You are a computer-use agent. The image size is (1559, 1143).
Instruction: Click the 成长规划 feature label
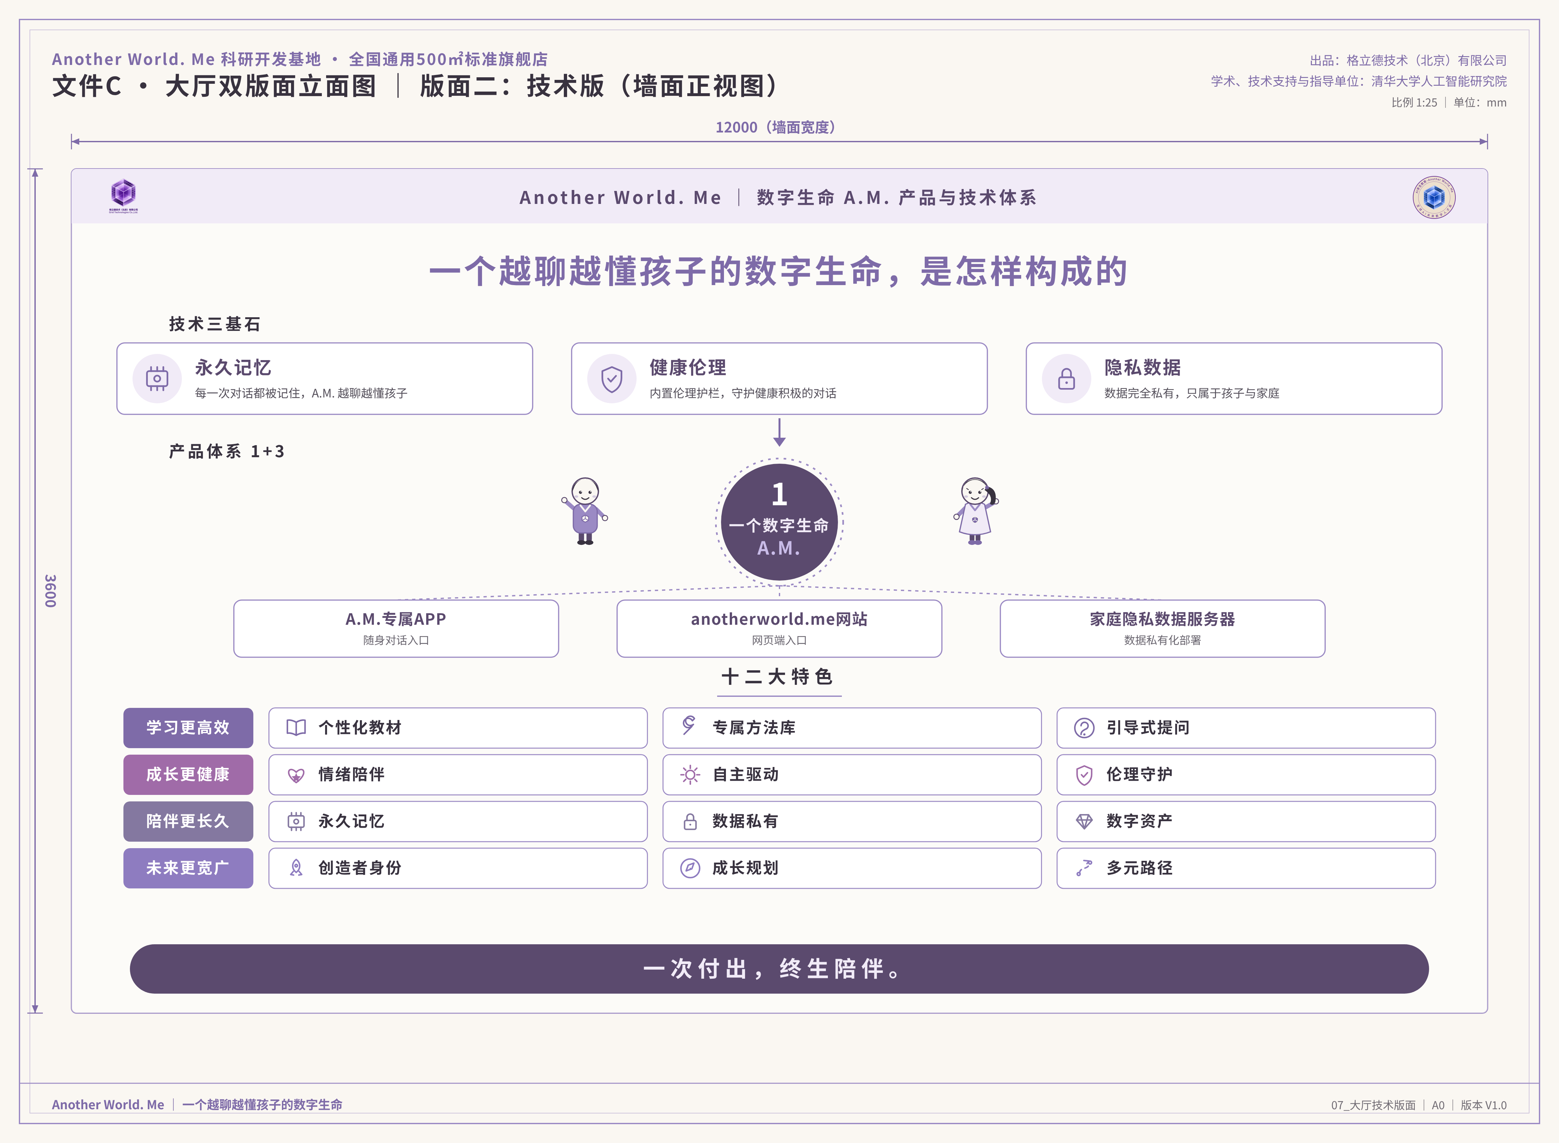(x=746, y=868)
